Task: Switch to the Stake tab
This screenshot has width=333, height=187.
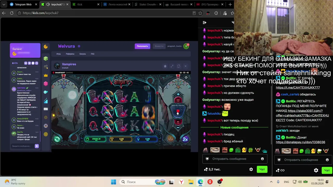Action: (148, 4)
